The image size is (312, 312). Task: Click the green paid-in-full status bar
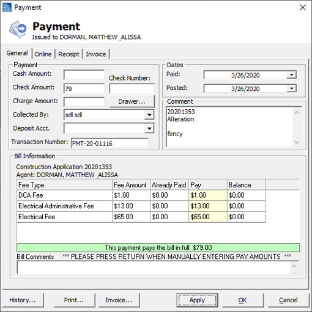click(x=158, y=247)
